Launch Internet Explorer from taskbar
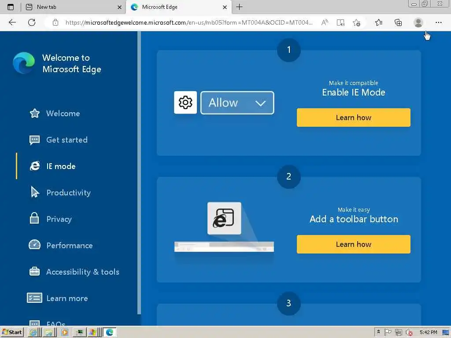This screenshot has height=338, width=451. pos(33,332)
